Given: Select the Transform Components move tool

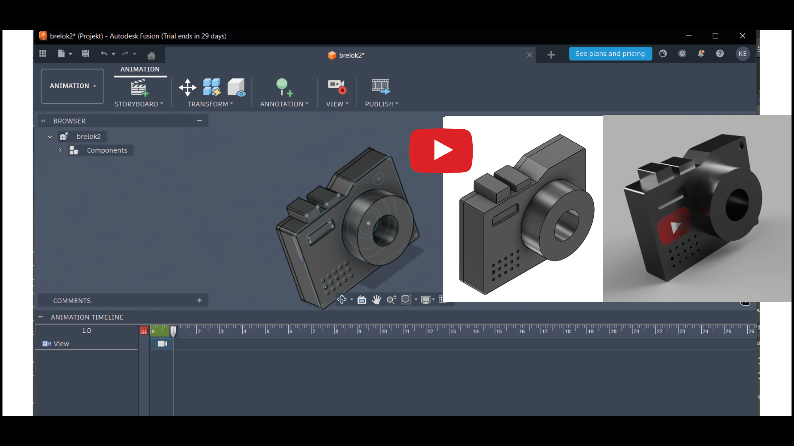Looking at the screenshot, I should pyautogui.click(x=187, y=88).
